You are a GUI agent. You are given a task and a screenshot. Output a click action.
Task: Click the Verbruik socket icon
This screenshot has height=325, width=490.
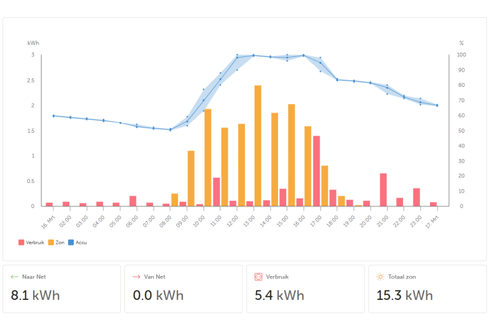pos(258,277)
